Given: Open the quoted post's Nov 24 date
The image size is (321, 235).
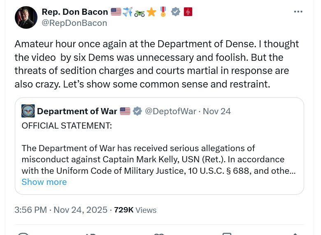Looking at the screenshot, I should [x=217, y=111].
